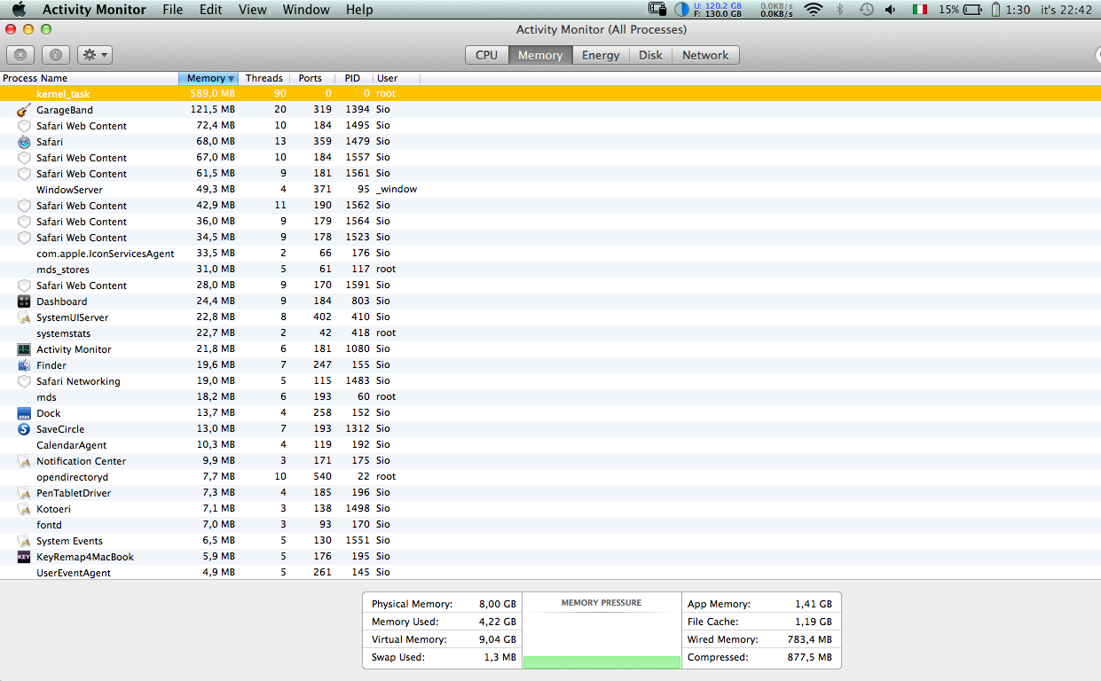Open the Disk tab
Image resolution: width=1101 pixels, height=681 pixels.
coord(650,55)
